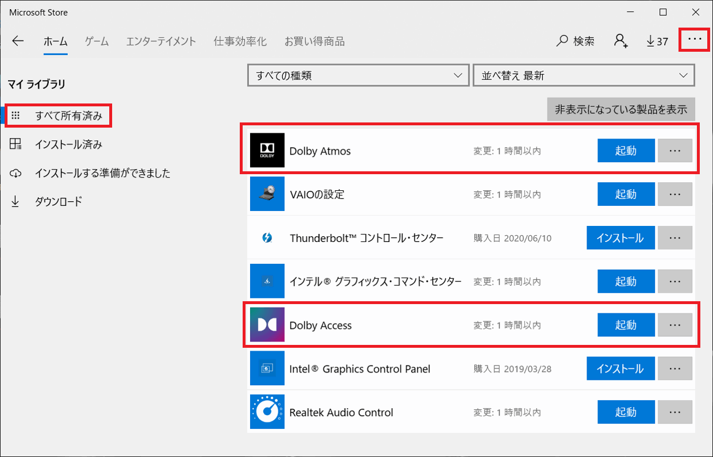The width and height of the screenshot is (713, 457).
Task: Launch Dolby Atmos with 起動
Action: [626, 151]
